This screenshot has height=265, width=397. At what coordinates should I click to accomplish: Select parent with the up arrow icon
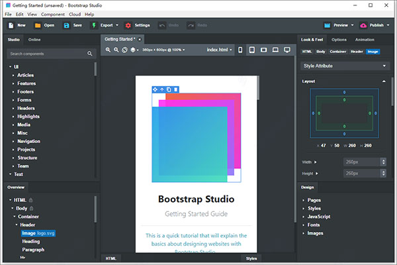click(x=162, y=89)
